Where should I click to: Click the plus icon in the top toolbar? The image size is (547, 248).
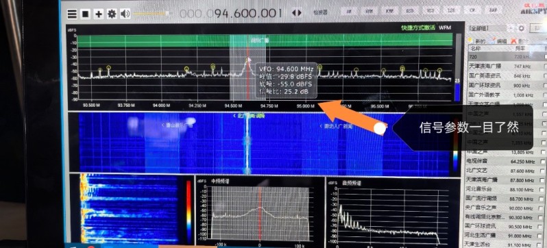[99, 14]
